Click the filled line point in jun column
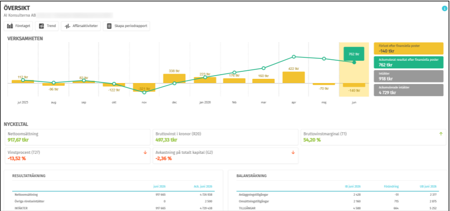The width and height of the screenshot is (450, 211). pos(354,62)
